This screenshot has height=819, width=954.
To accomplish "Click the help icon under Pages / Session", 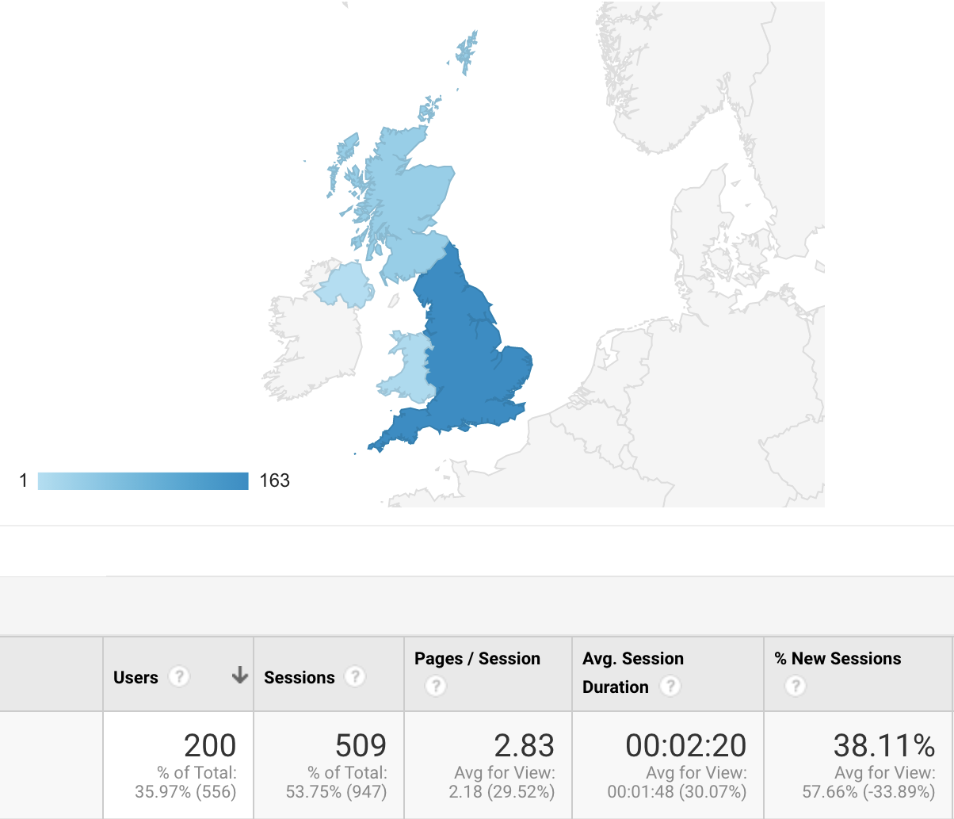I will click(x=435, y=687).
